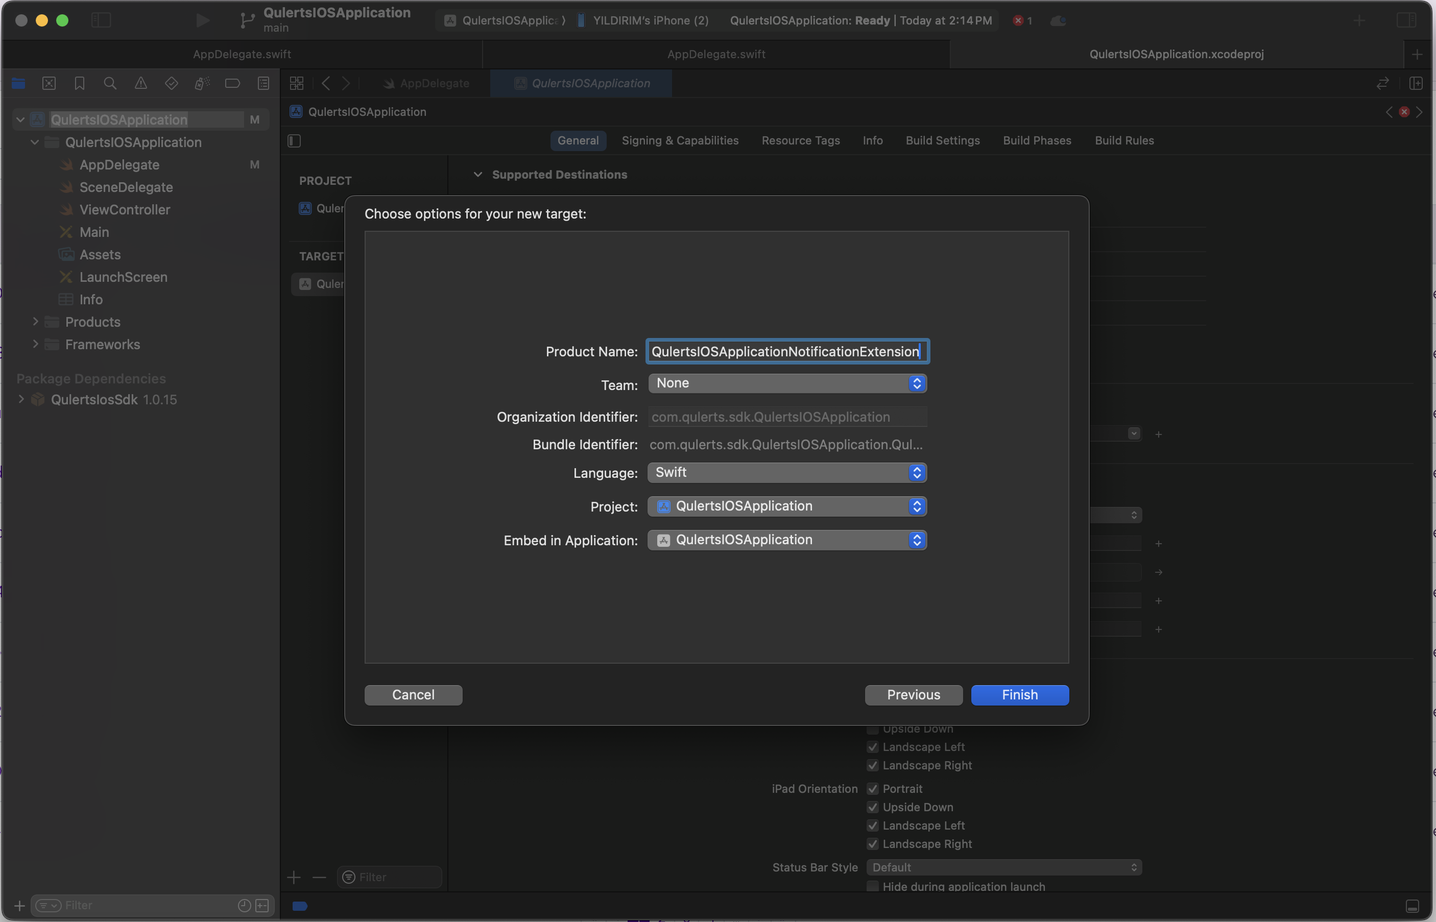Open the Breakpoint navigator icon

point(232,83)
